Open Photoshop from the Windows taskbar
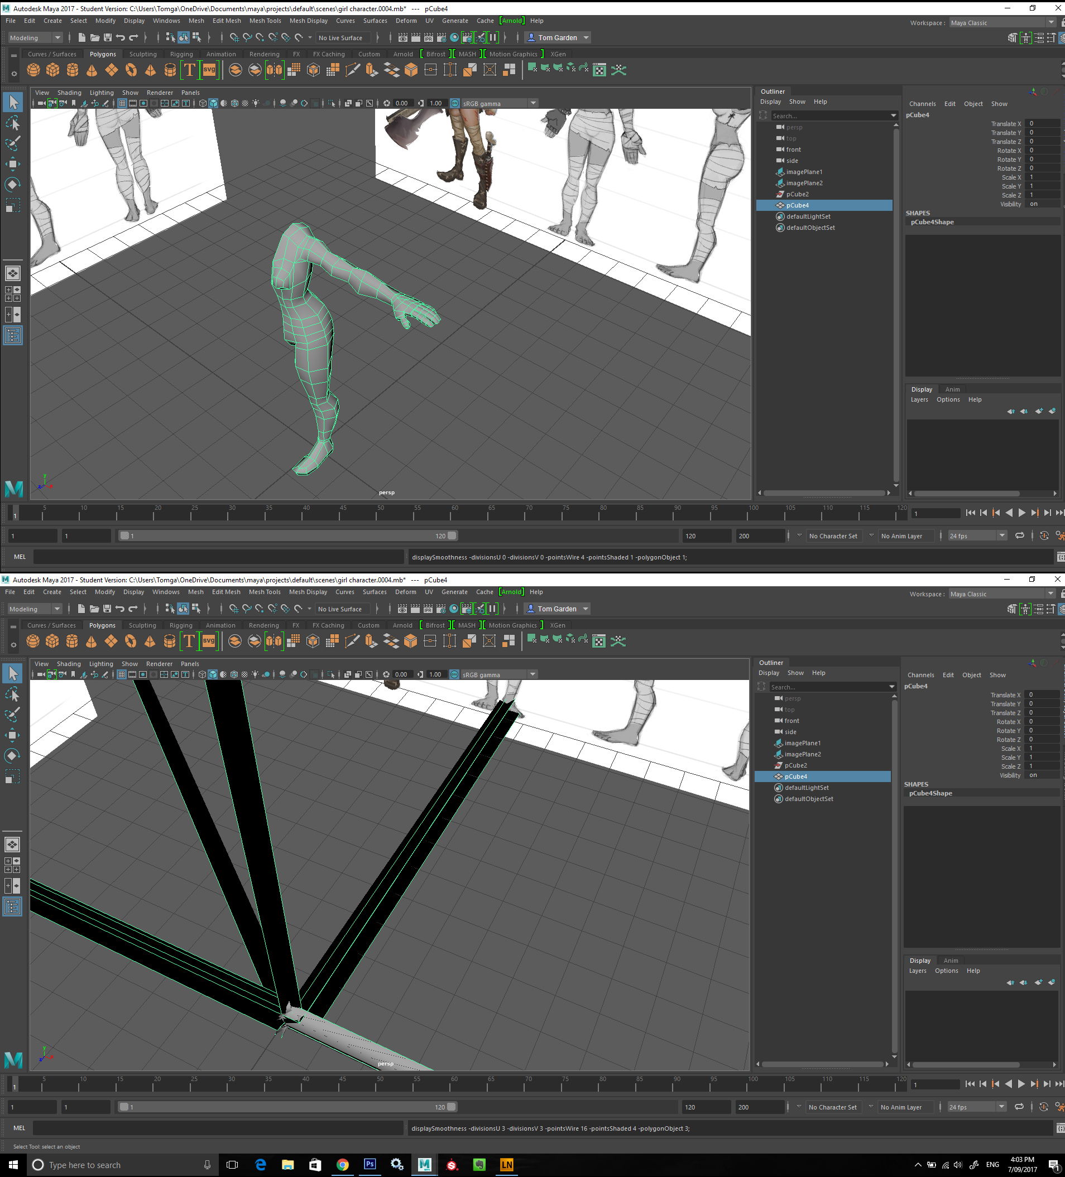The image size is (1065, 1177). [x=370, y=1165]
